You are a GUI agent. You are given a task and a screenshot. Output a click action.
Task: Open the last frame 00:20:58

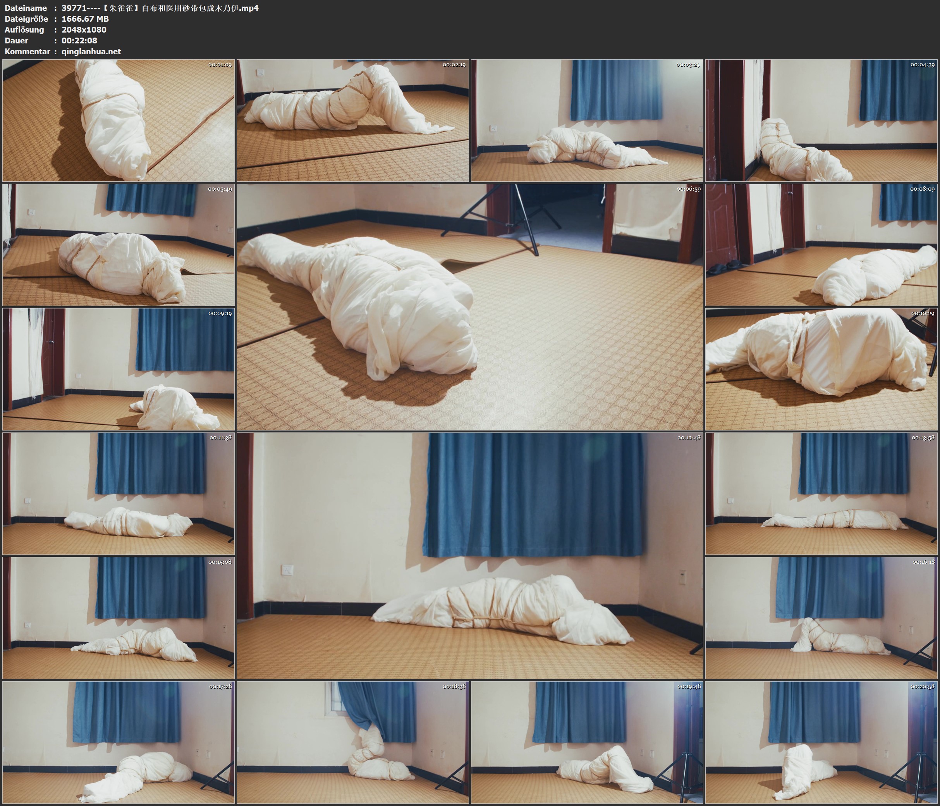[821, 742]
